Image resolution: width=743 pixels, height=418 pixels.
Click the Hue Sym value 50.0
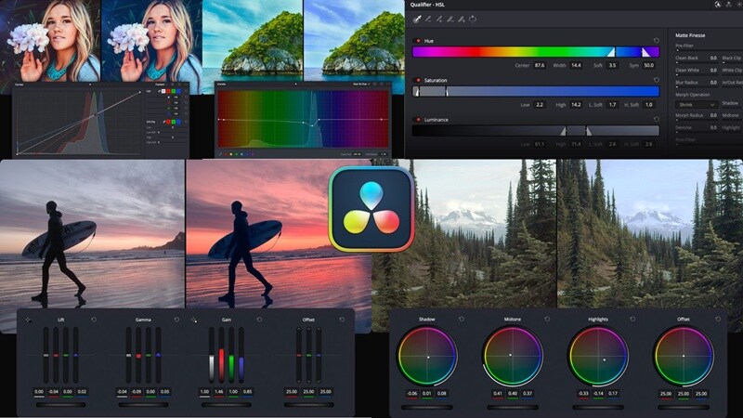click(x=648, y=65)
